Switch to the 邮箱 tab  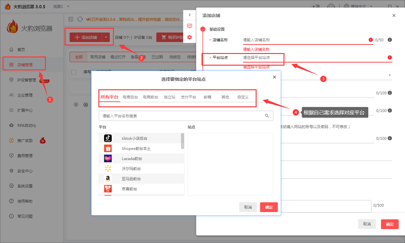click(x=208, y=97)
